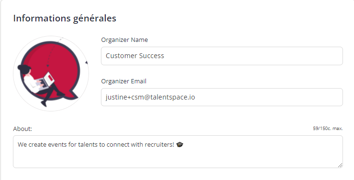The width and height of the screenshot is (354, 180).
Task: Click the About: label
Action: click(x=22, y=129)
